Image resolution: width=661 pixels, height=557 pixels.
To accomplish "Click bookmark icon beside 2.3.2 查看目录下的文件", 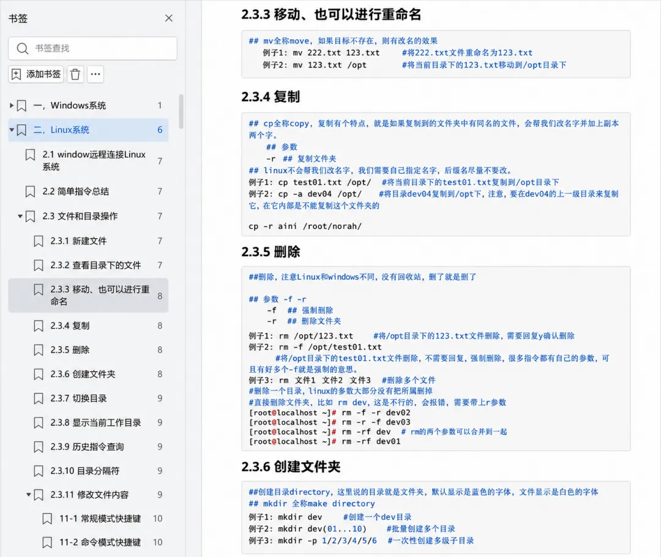I will click(39, 265).
